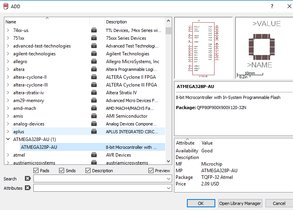Click 'Allegro MicroSystems, Inc' description

(133, 62)
